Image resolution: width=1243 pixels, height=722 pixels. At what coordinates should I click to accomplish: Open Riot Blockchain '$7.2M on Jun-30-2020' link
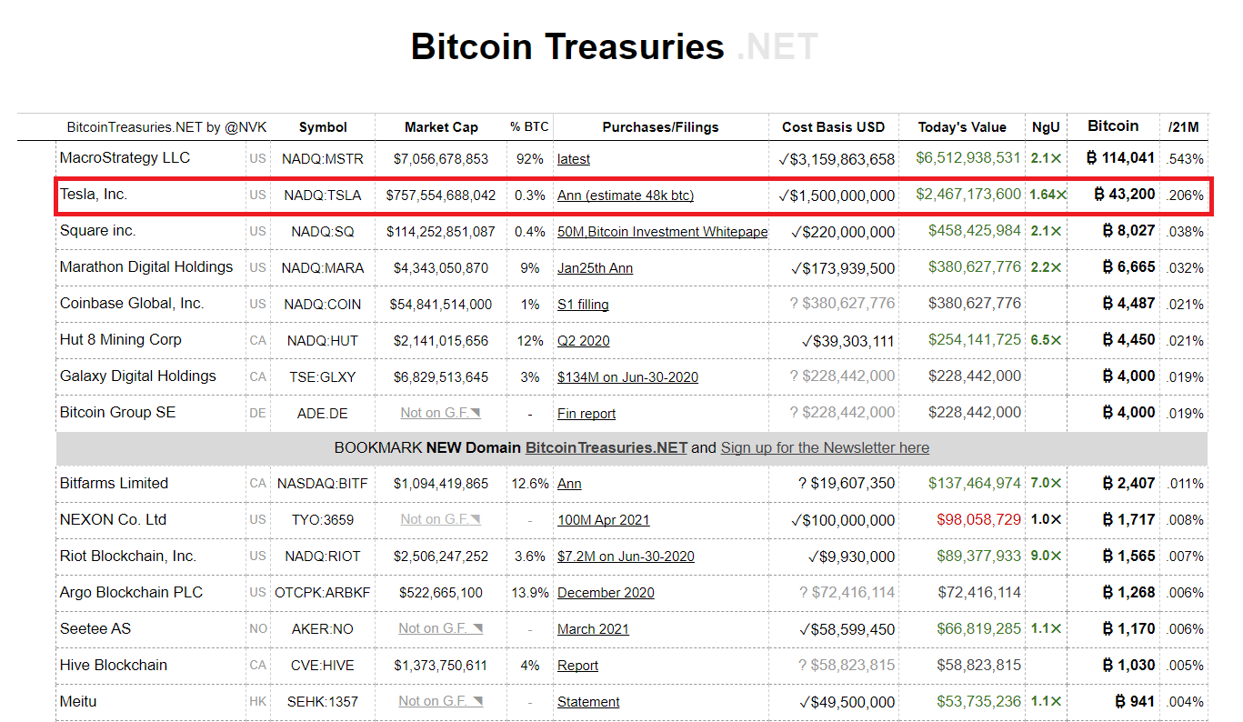626,557
